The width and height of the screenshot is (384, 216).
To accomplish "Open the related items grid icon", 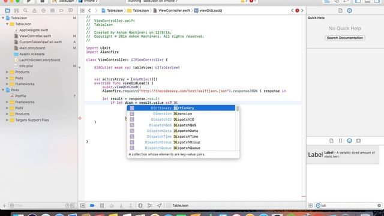I will point(82,11).
